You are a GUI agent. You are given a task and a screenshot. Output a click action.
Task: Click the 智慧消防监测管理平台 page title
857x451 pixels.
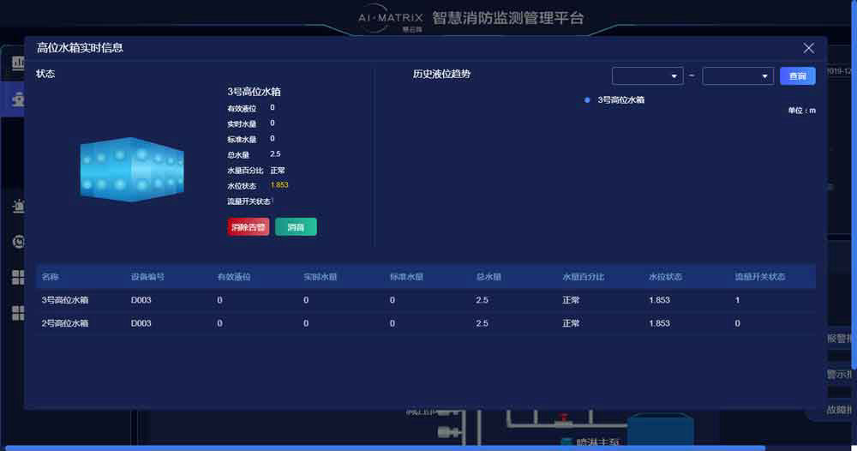pyautogui.click(x=508, y=18)
